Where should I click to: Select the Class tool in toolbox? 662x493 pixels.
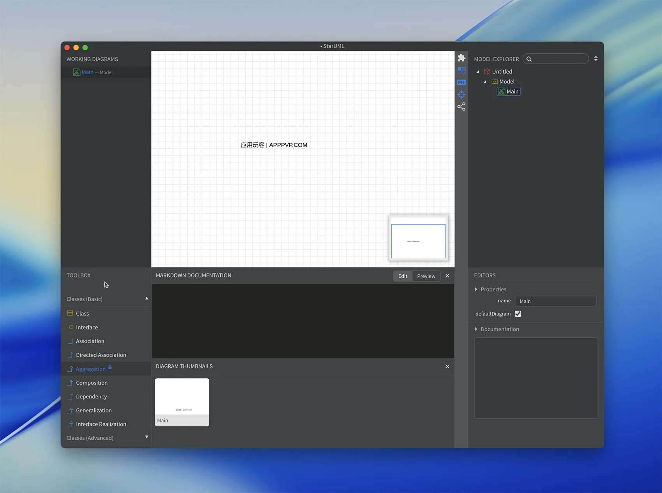click(82, 314)
